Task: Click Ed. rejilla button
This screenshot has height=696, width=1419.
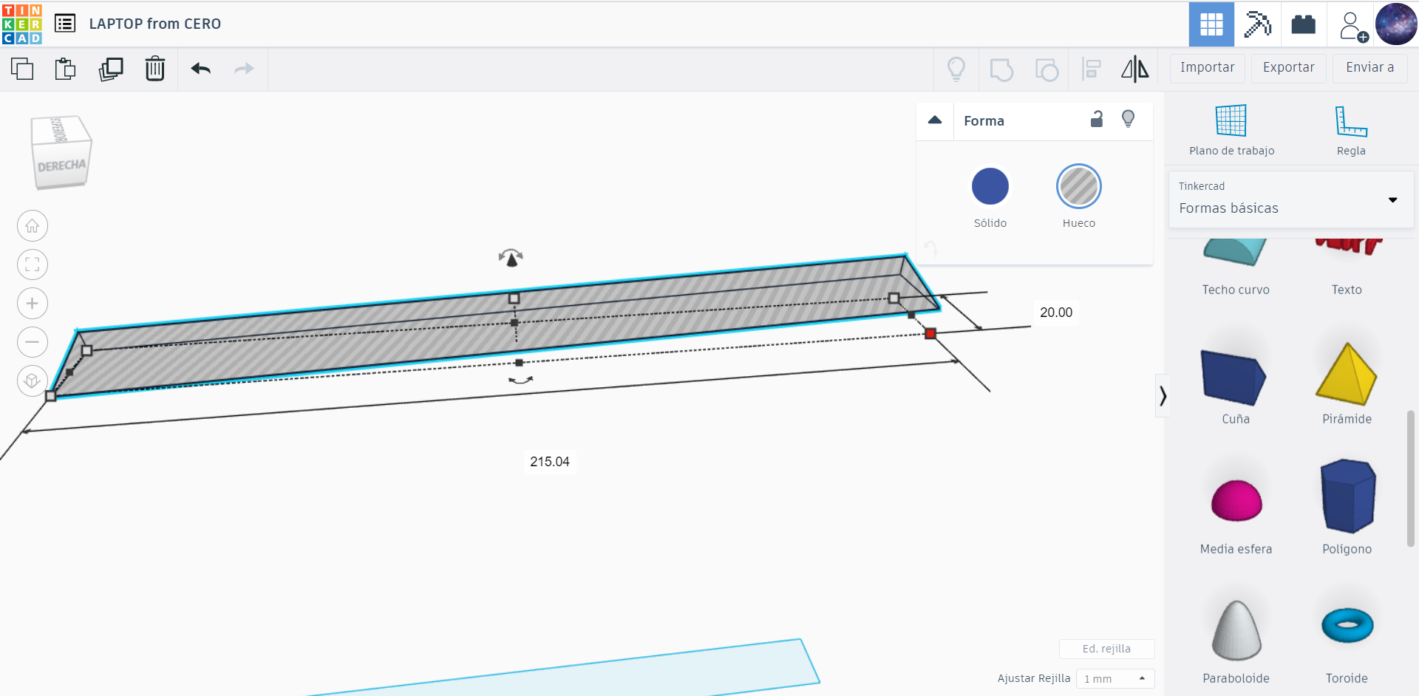Action: click(1106, 649)
